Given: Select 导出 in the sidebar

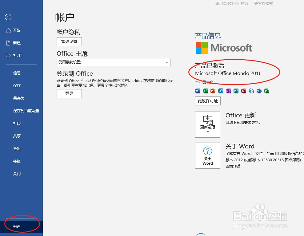Looking at the screenshot, I should [x=17, y=149].
